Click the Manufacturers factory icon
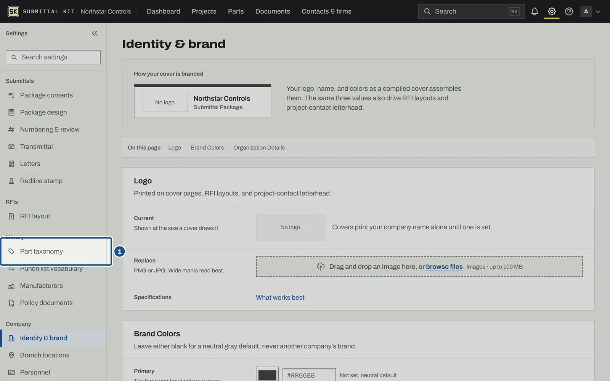The height and width of the screenshot is (381, 610). (11, 286)
